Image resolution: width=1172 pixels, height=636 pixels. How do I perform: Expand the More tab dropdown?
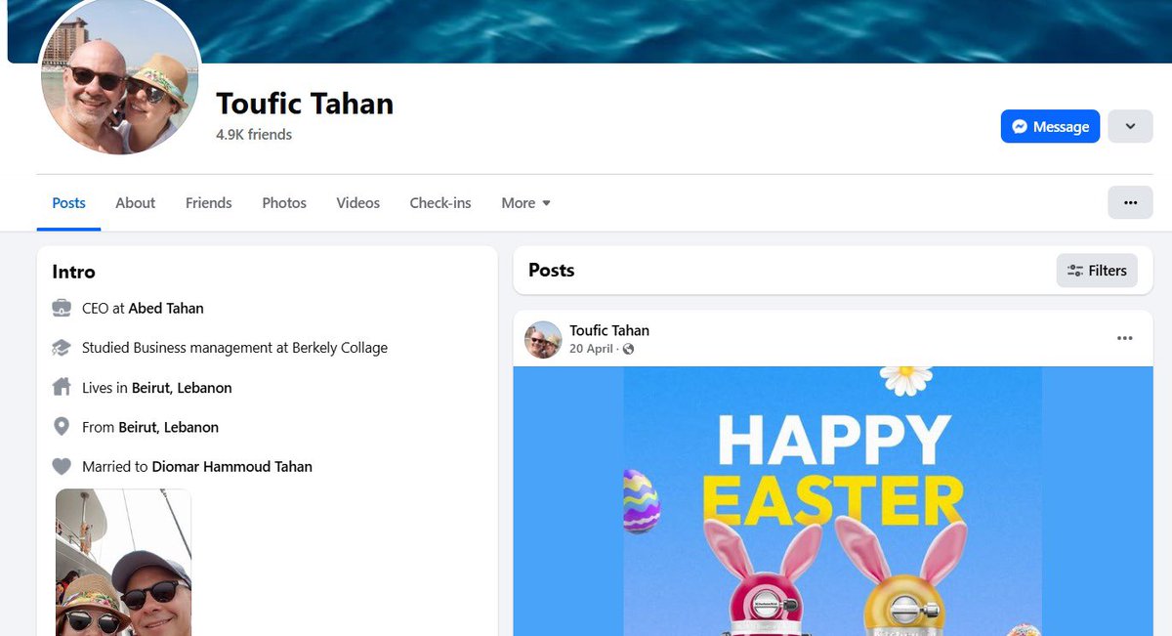coord(526,203)
